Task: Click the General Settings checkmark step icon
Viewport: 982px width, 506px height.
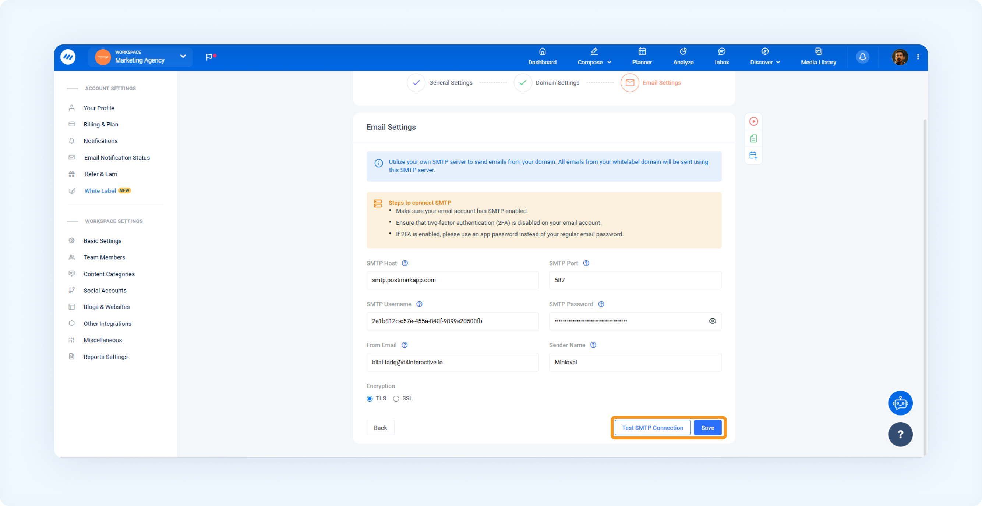Action: (x=416, y=83)
